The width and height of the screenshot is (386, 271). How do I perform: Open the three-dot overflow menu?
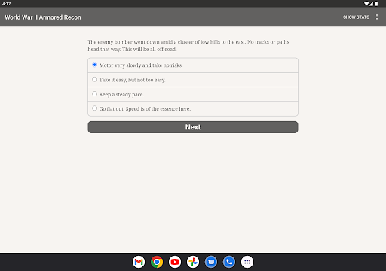coord(377,17)
